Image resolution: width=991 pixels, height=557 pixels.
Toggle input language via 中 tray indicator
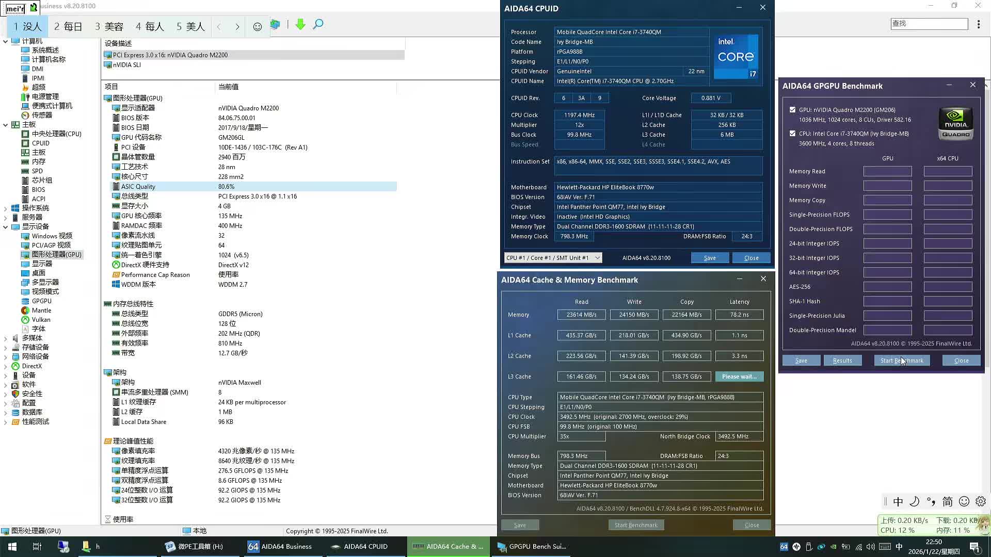coord(898,501)
